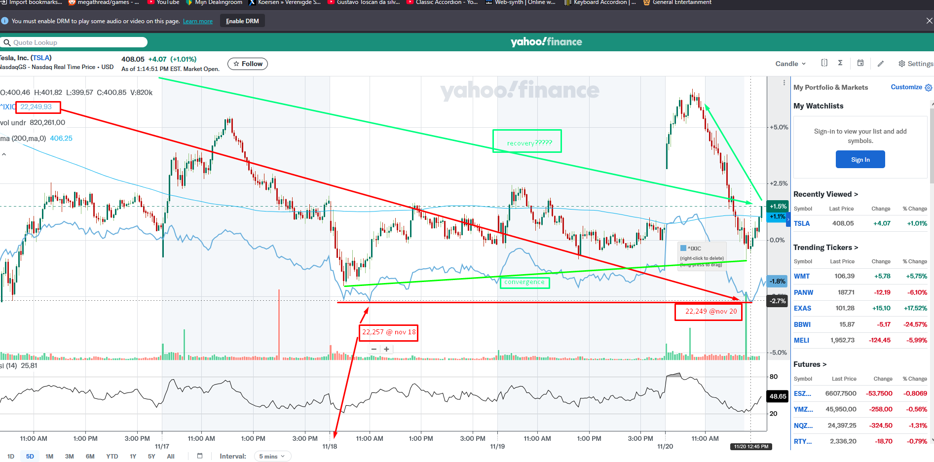Click the Quote Lookup search field

(74, 42)
